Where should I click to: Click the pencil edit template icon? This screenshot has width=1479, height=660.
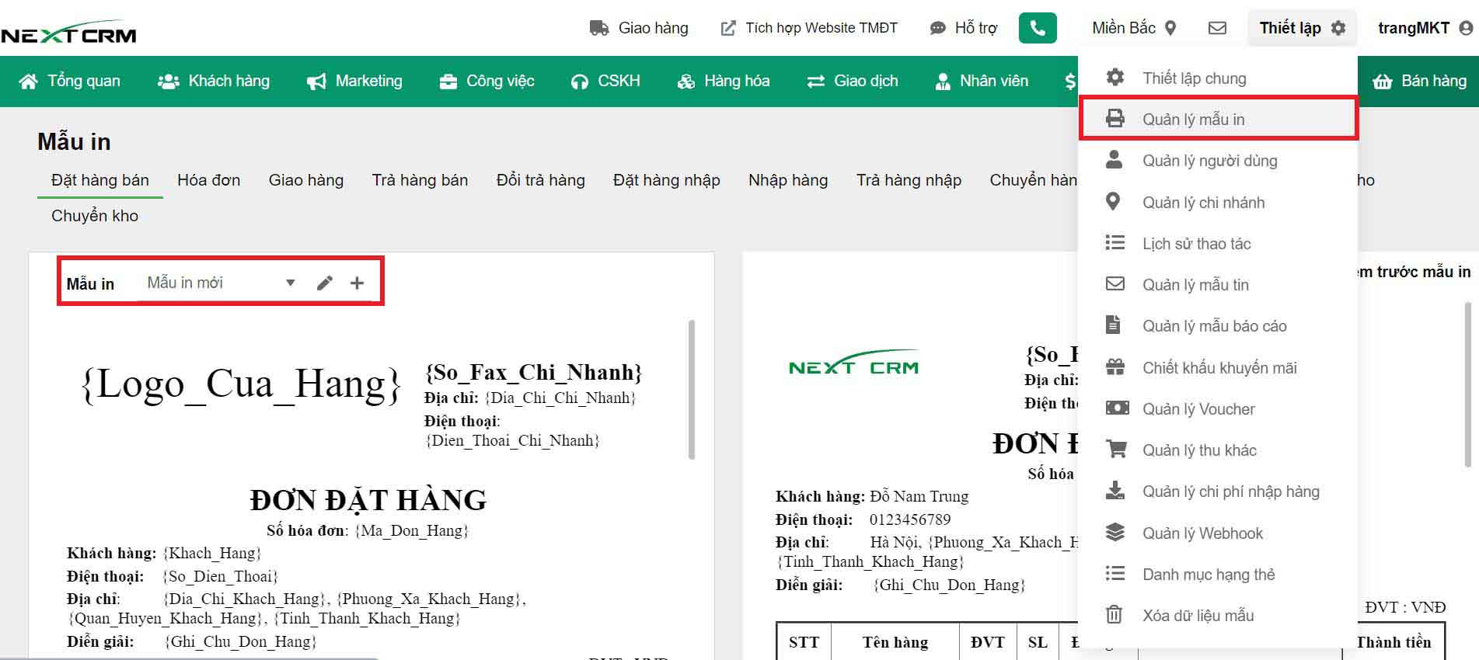[x=325, y=283]
